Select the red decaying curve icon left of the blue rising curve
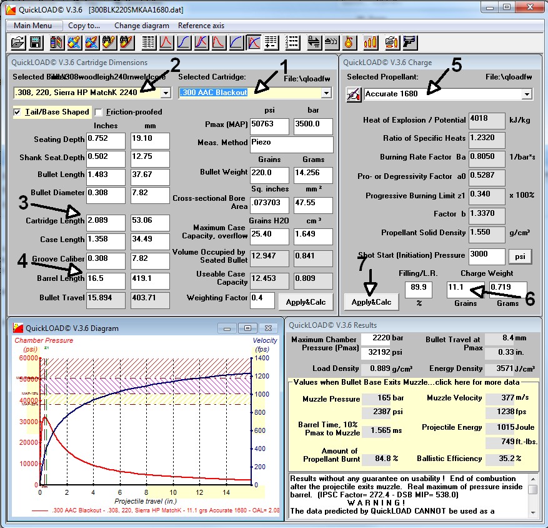 tap(219, 43)
